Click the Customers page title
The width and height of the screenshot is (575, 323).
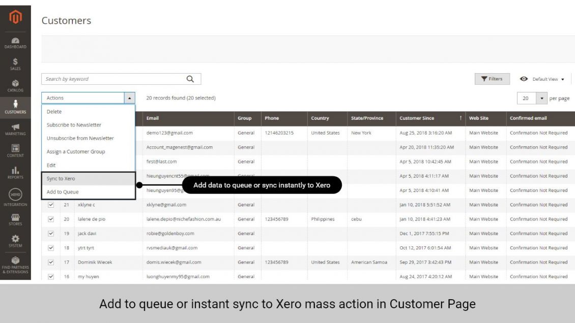pyautogui.click(x=66, y=20)
